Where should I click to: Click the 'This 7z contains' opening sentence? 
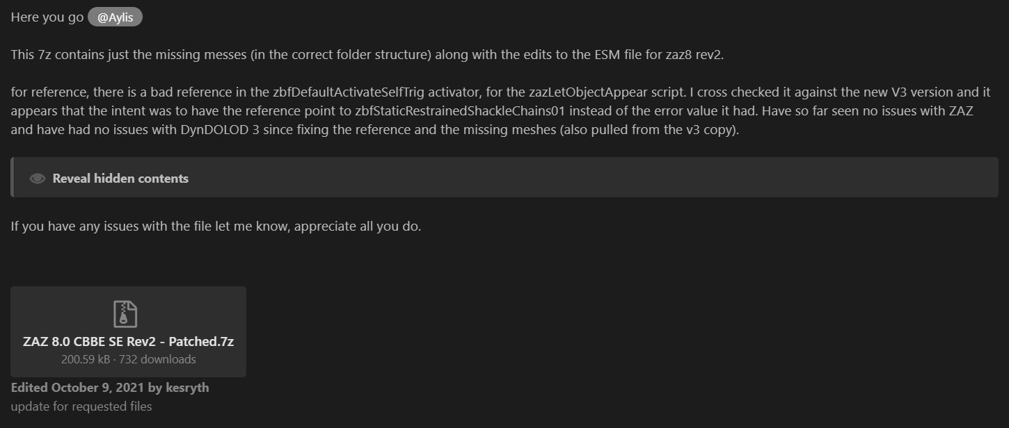(x=367, y=56)
